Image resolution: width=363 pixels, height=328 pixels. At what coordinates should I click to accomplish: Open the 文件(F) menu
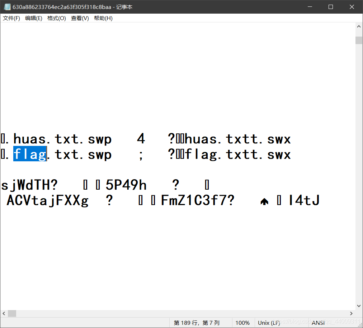(x=11, y=18)
